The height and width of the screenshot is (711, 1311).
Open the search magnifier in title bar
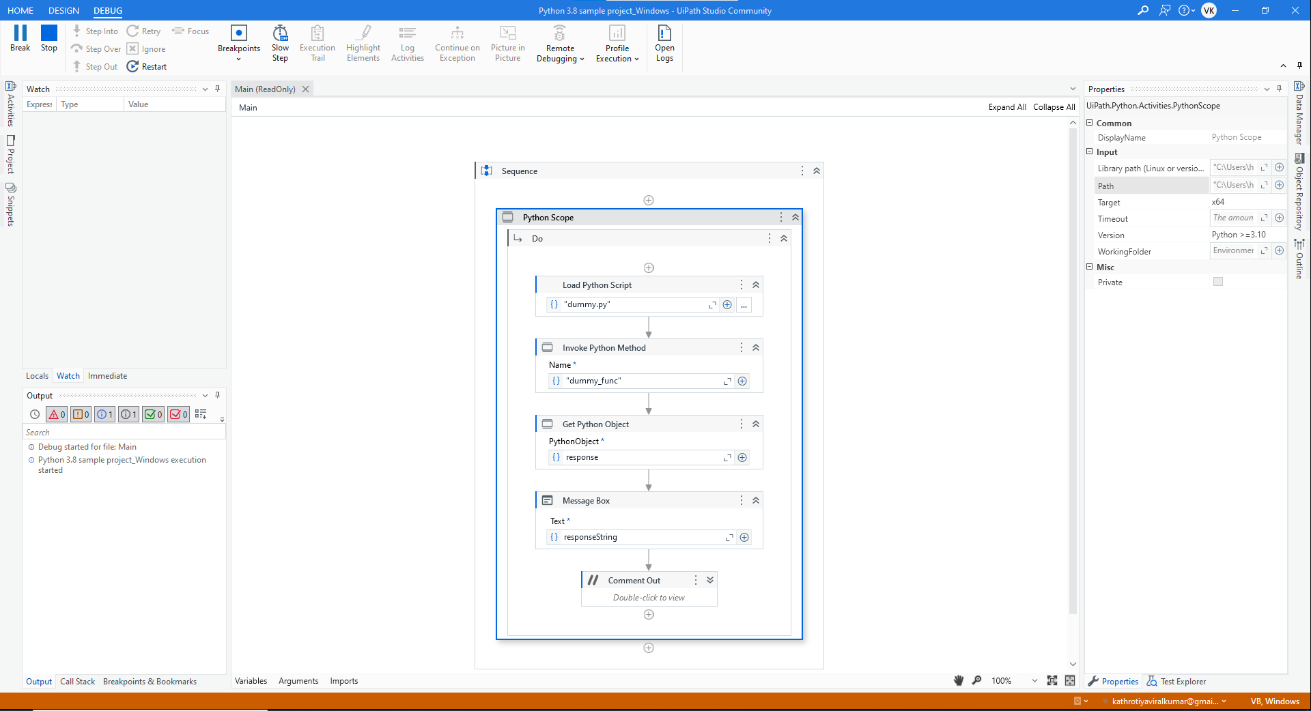point(1143,10)
